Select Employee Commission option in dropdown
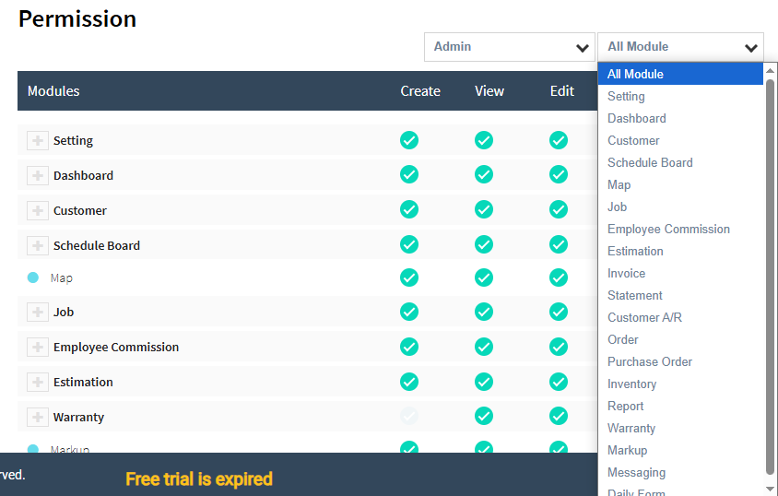 (668, 230)
